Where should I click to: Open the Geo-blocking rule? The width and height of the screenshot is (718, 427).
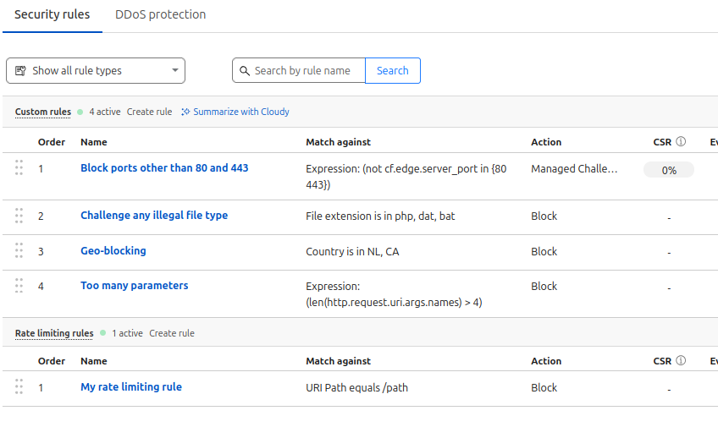coord(113,250)
